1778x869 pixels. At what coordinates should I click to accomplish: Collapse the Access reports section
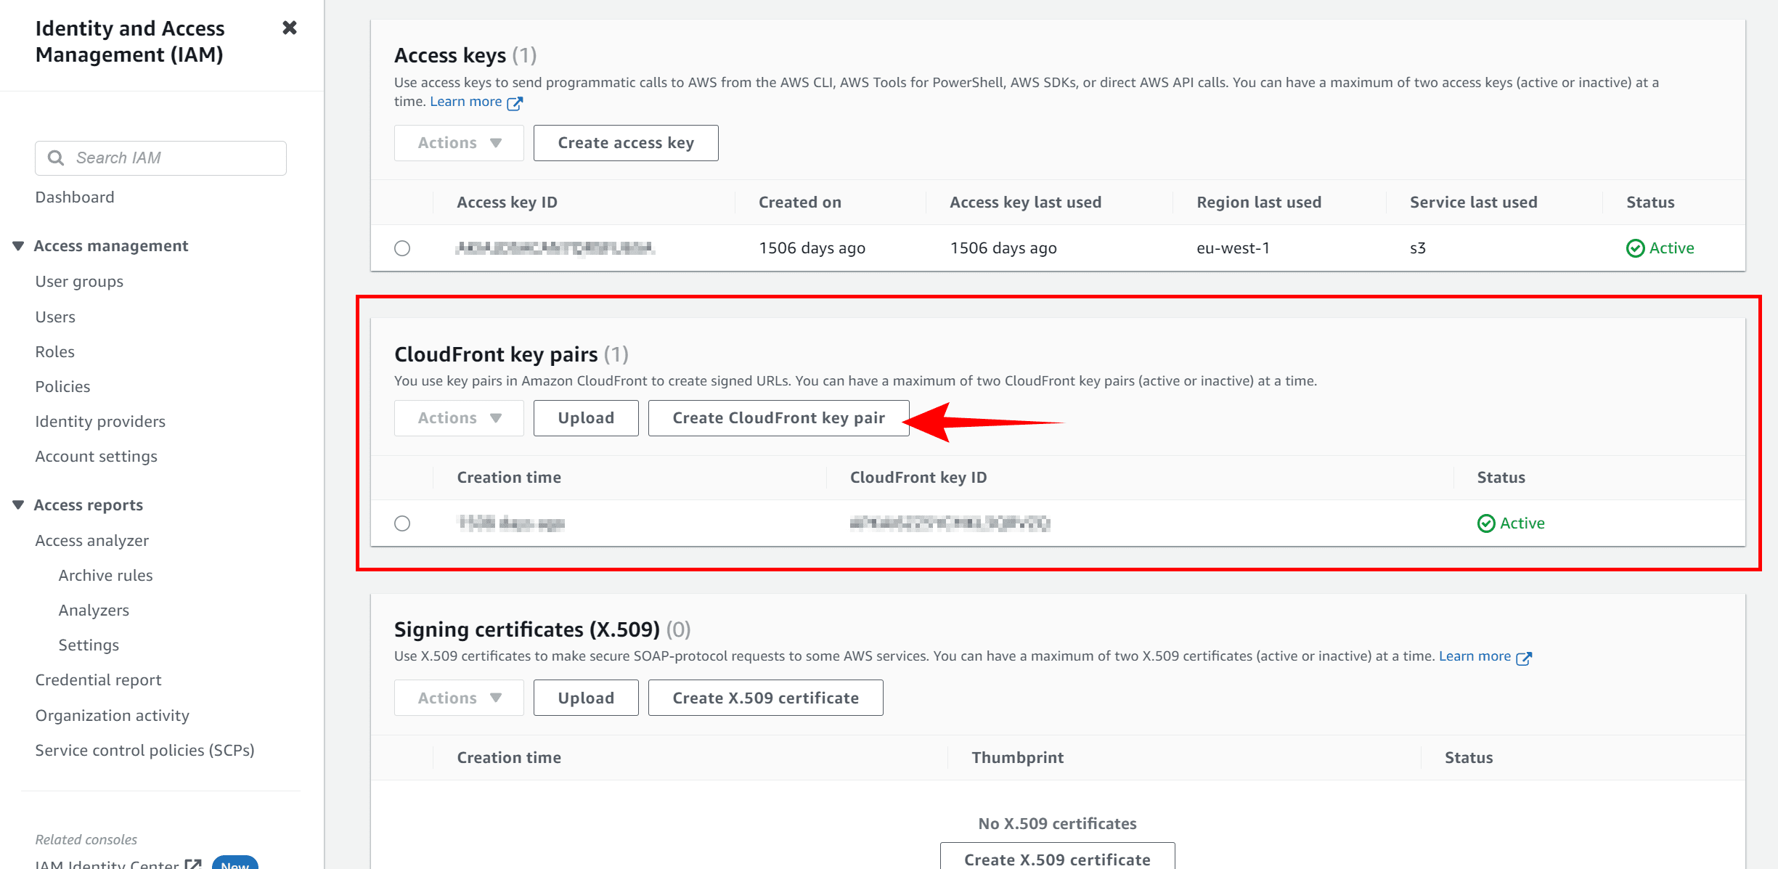[19, 505]
